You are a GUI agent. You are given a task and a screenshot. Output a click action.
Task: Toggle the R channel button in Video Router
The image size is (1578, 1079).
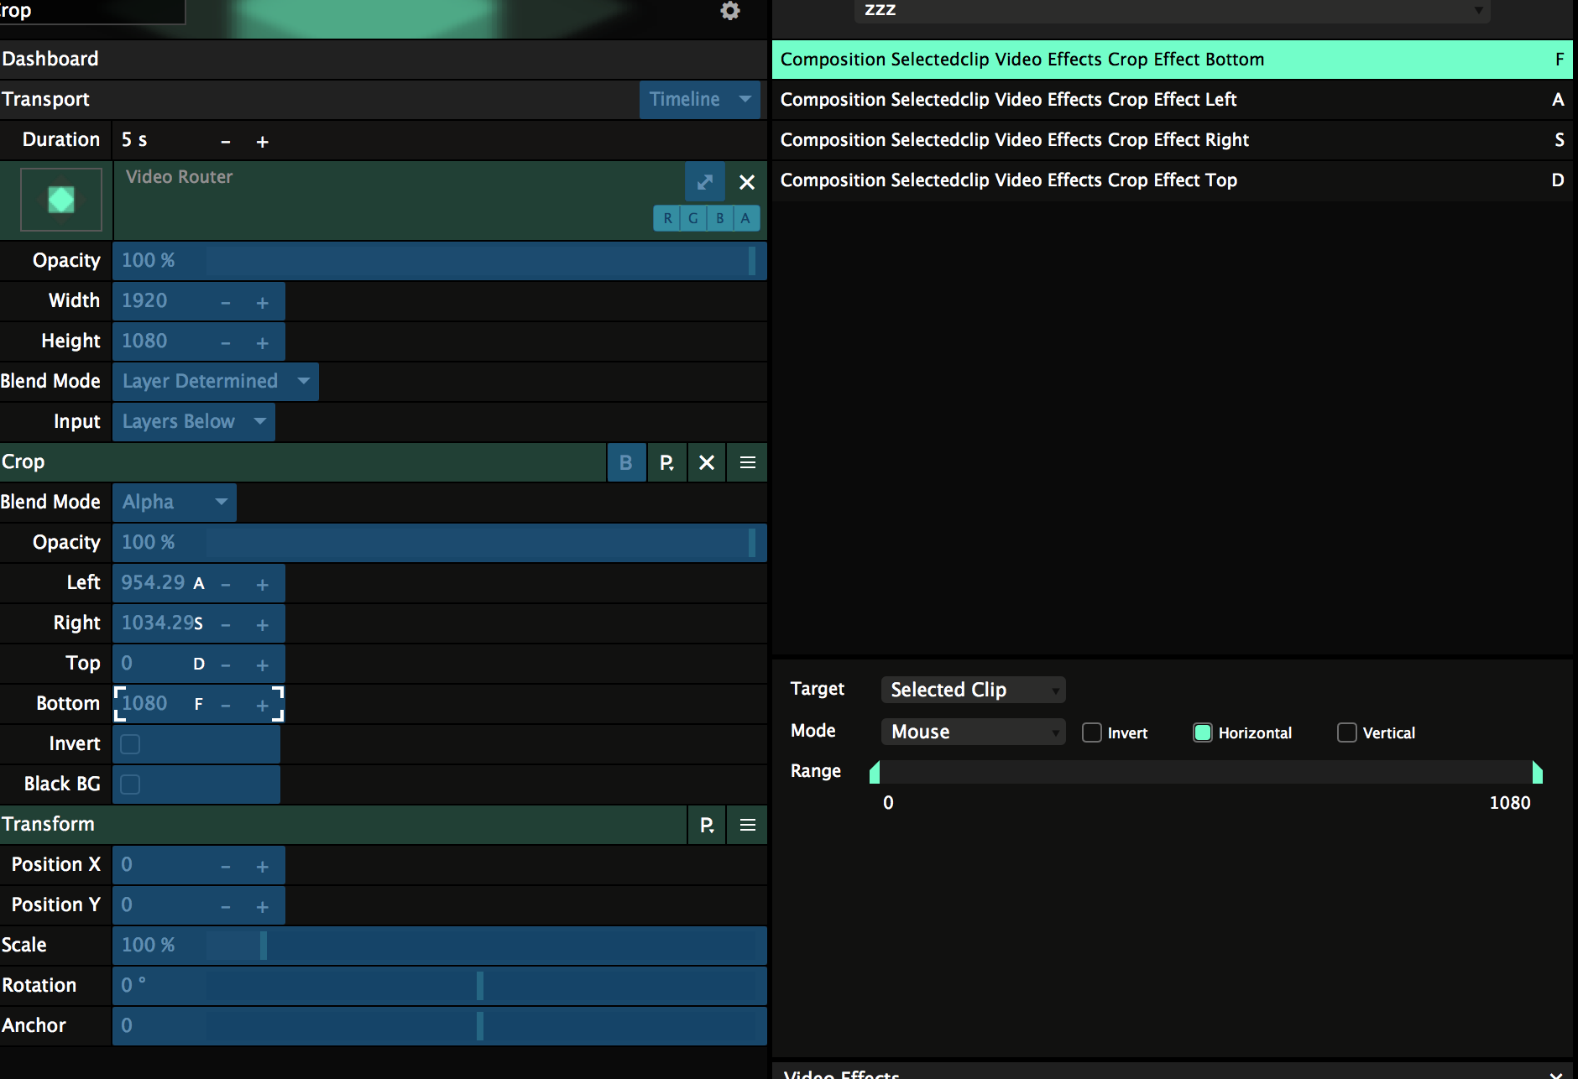(x=667, y=218)
